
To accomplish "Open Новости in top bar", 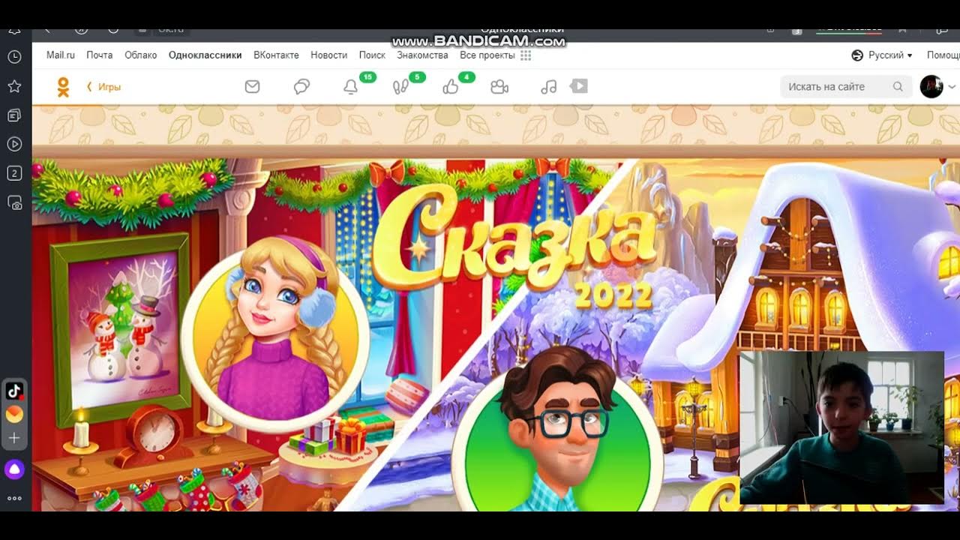I will pos(328,55).
